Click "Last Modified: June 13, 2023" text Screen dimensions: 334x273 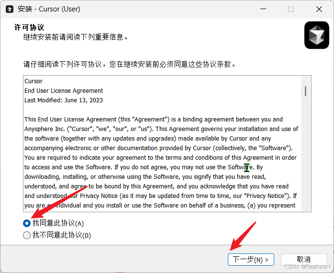coord(64,100)
